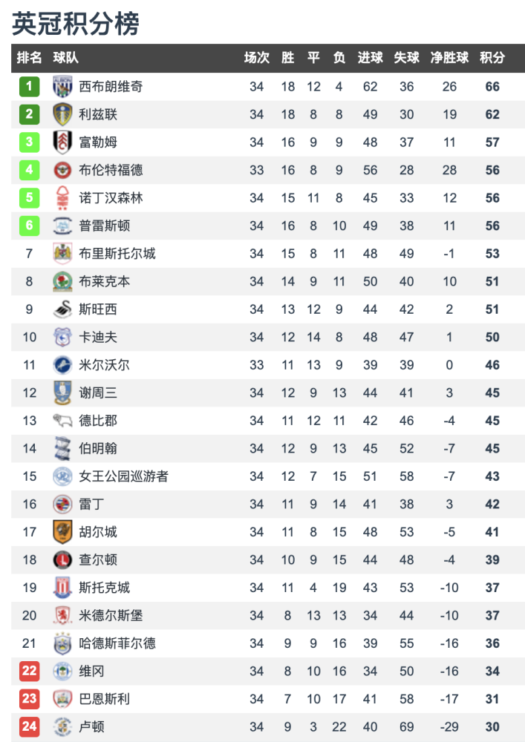Click the 英冠积分榜 page title
Image resolution: width=525 pixels, height=742 pixels.
pyautogui.click(x=75, y=24)
